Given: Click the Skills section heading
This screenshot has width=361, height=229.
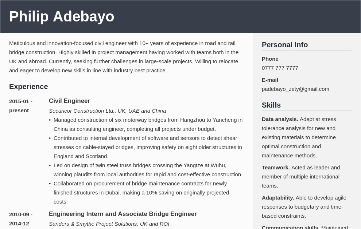Looking at the screenshot, I should (x=271, y=105).
